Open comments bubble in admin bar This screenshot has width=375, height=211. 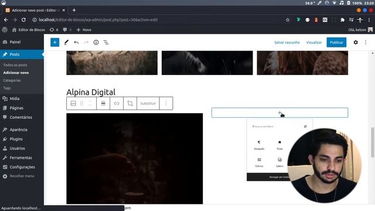click(x=67, y=30)
